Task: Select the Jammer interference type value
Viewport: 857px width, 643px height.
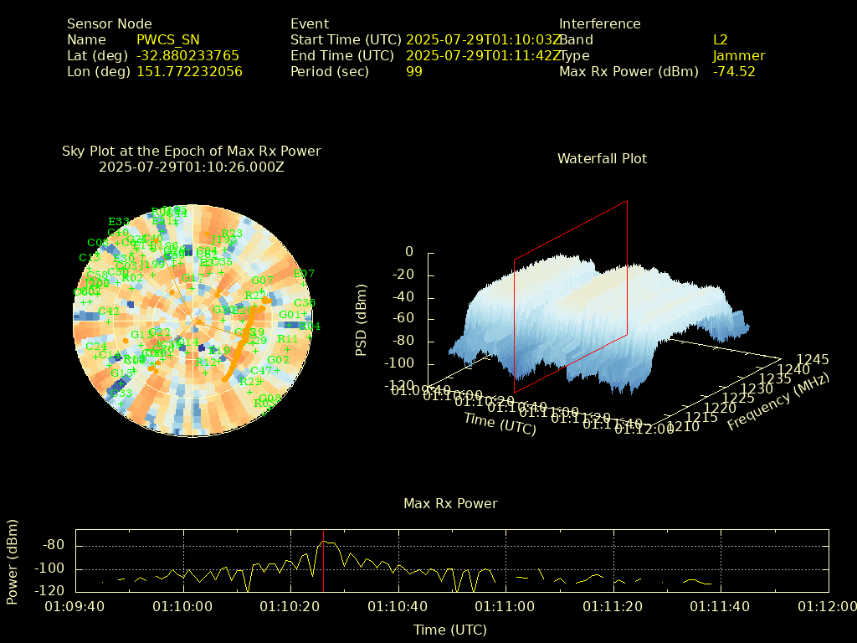Action: coord(739,56)
